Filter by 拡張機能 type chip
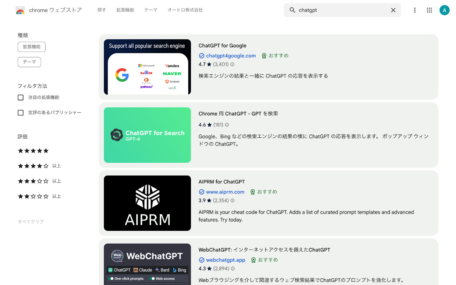 (32, 47)
